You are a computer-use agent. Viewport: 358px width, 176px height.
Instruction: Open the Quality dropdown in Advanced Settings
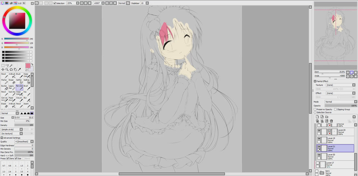tap(24, 142)
